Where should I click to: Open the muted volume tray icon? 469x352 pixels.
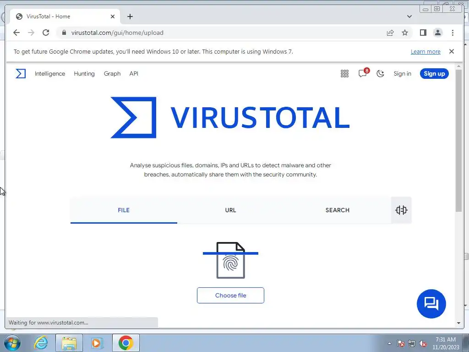(423, 343)
